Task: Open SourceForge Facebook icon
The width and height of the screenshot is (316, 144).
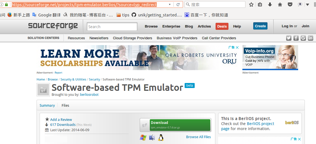Action: (x=296, y=38)
